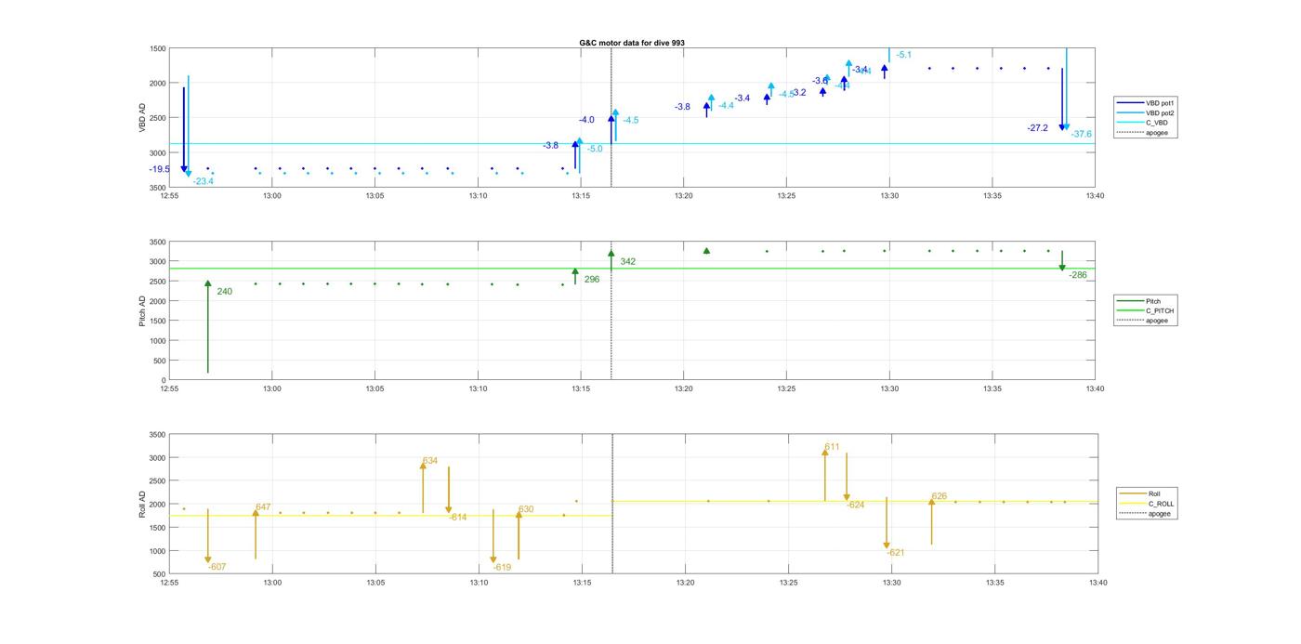Click the -621 roll data label
The image size is (1301, 644).
coord(896,553)
